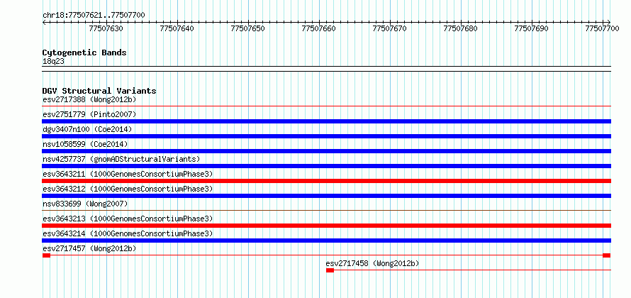Screen dimensions: 631x298
Task: Click the esv3643212 (1000GenomesConsortiumPhase3) label
Action: click(x=128, y=189)
